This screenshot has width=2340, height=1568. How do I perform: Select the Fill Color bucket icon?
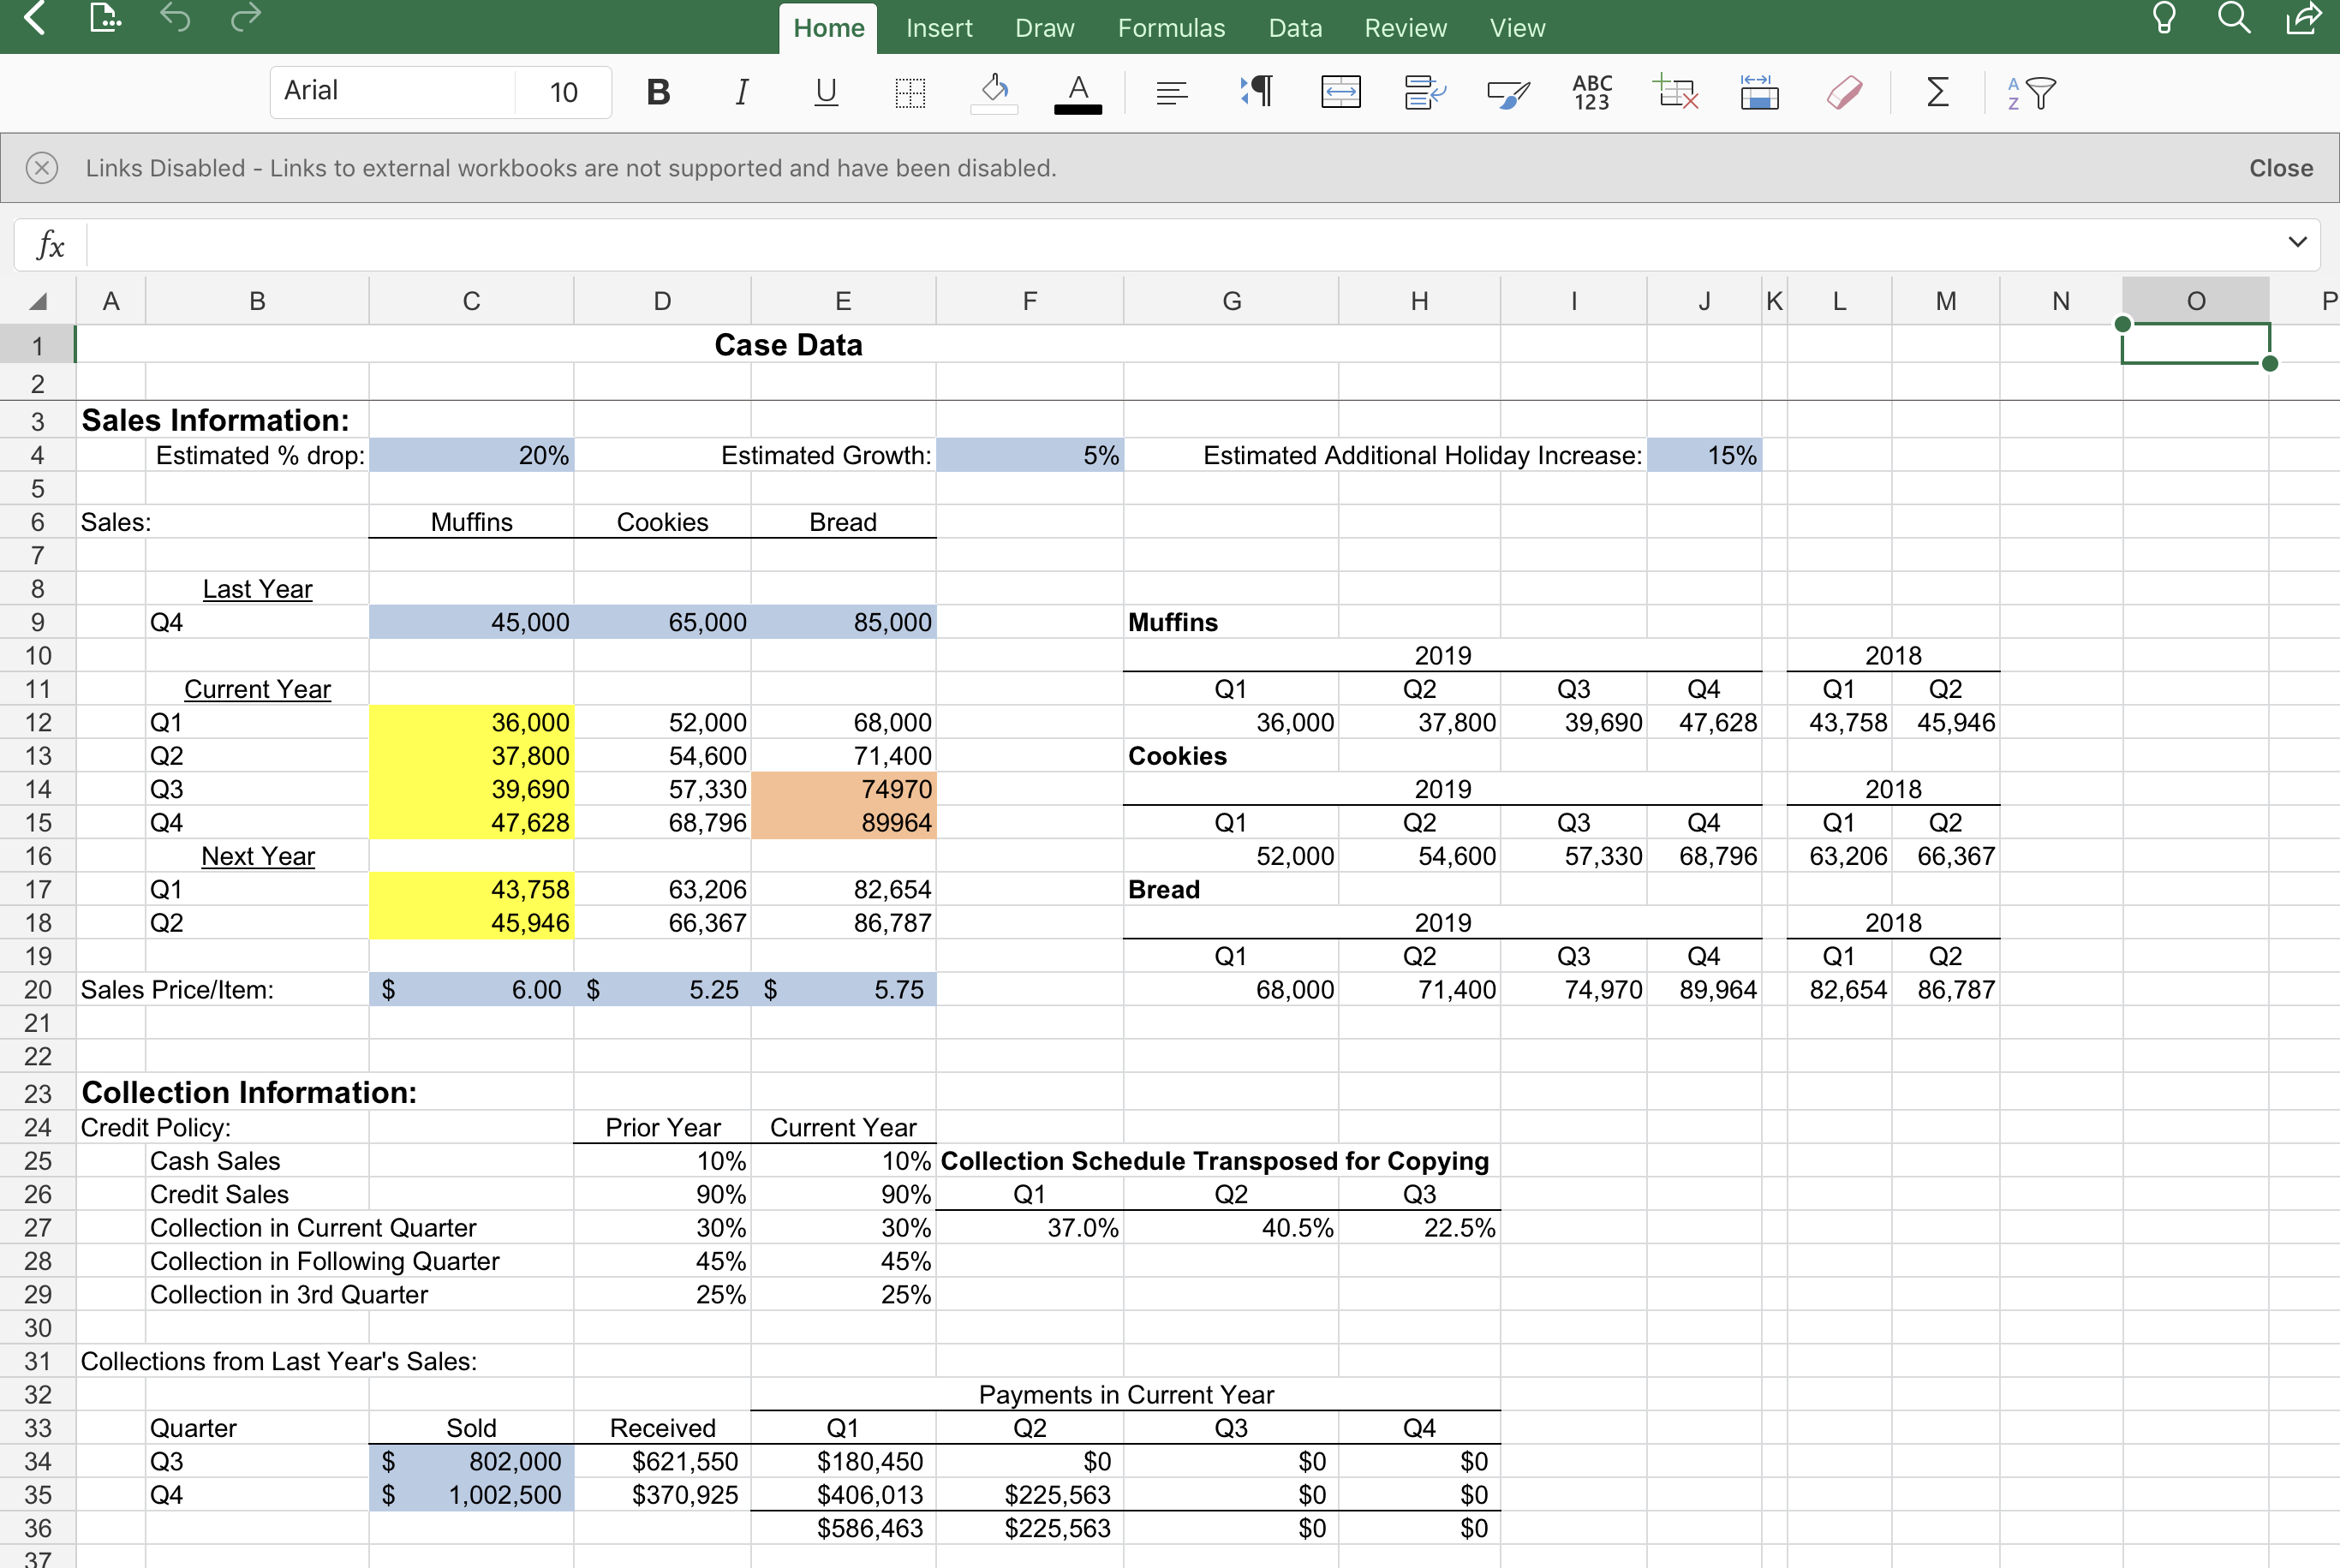pyautogui.click(x=994, y=92)
